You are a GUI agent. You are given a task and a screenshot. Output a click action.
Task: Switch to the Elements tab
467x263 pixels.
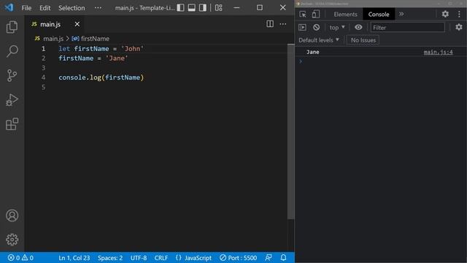[x=345, y=14]
